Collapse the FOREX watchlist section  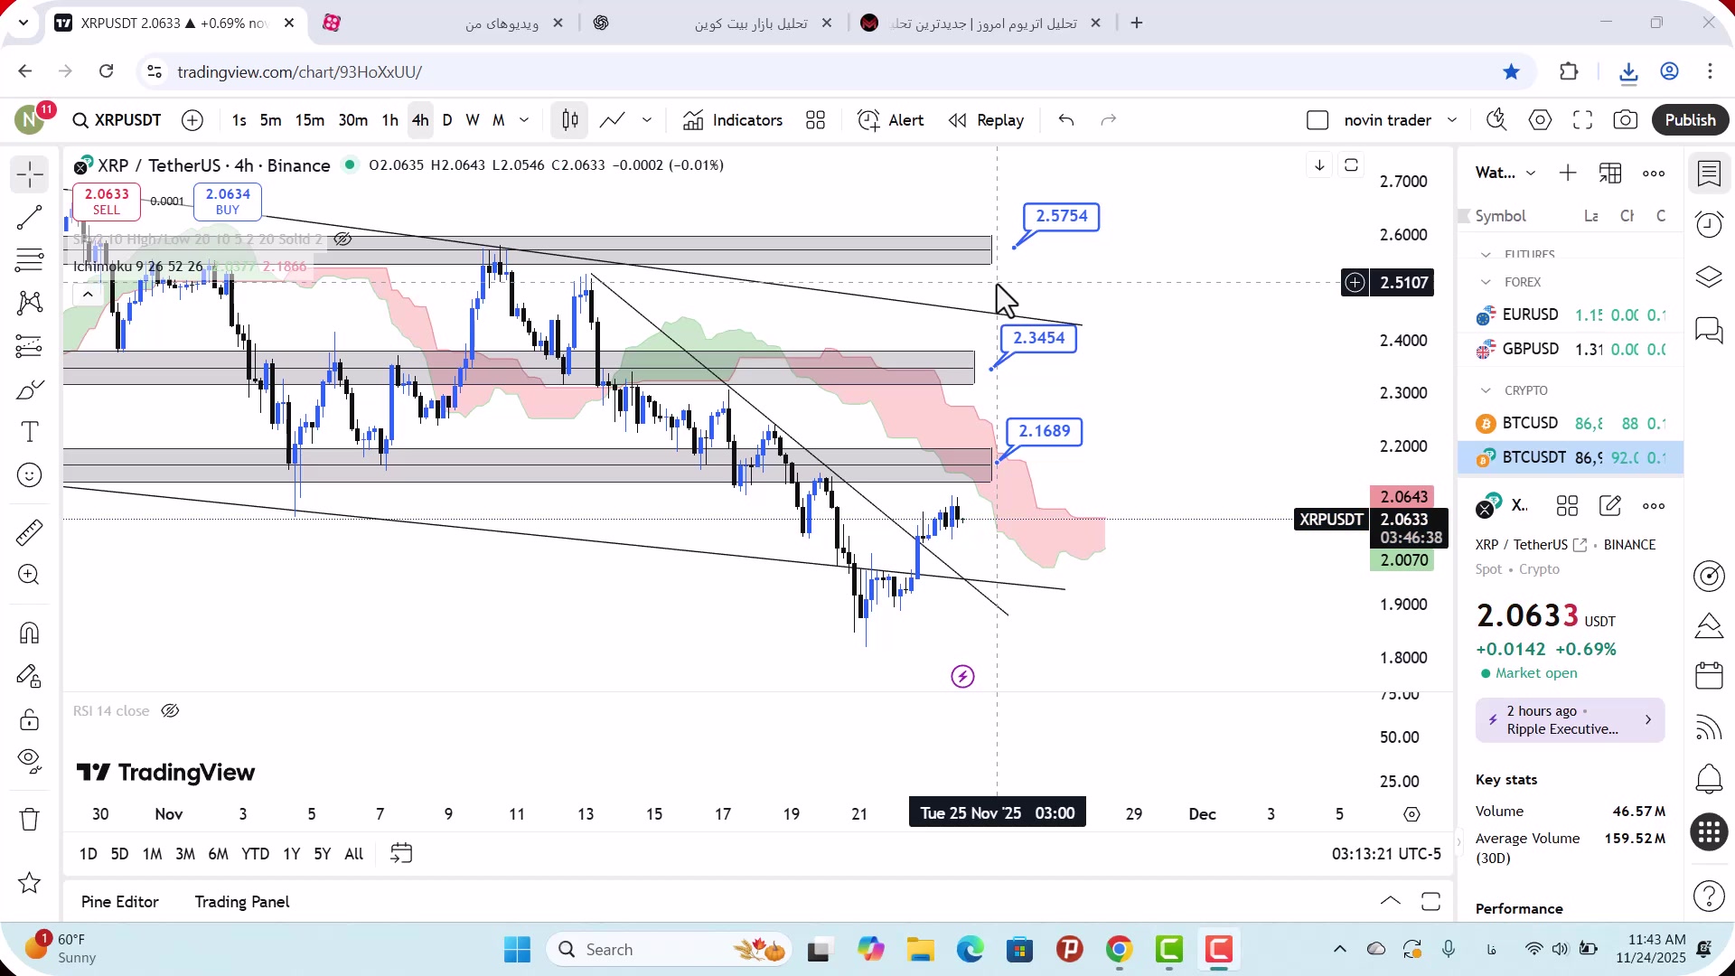pos(1486,283)
